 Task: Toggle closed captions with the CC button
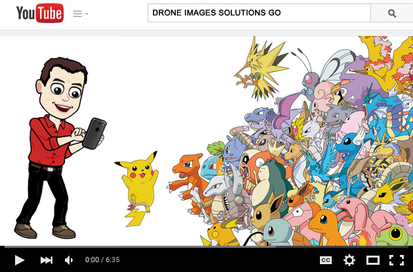[x=326, y=260]
